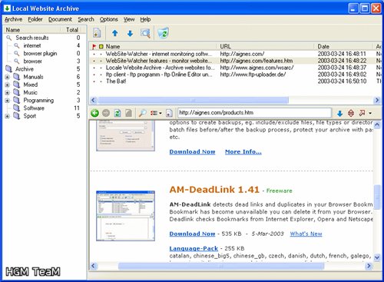
Task: Expand the Music folder
Action: (x=7, y=92)
